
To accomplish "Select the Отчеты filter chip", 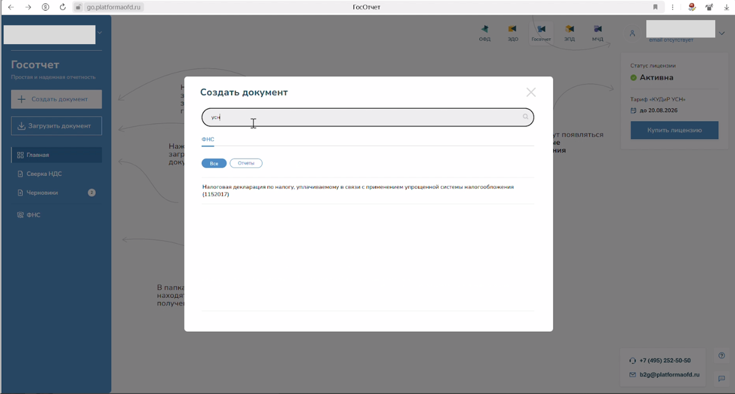I will coord(246,163).
